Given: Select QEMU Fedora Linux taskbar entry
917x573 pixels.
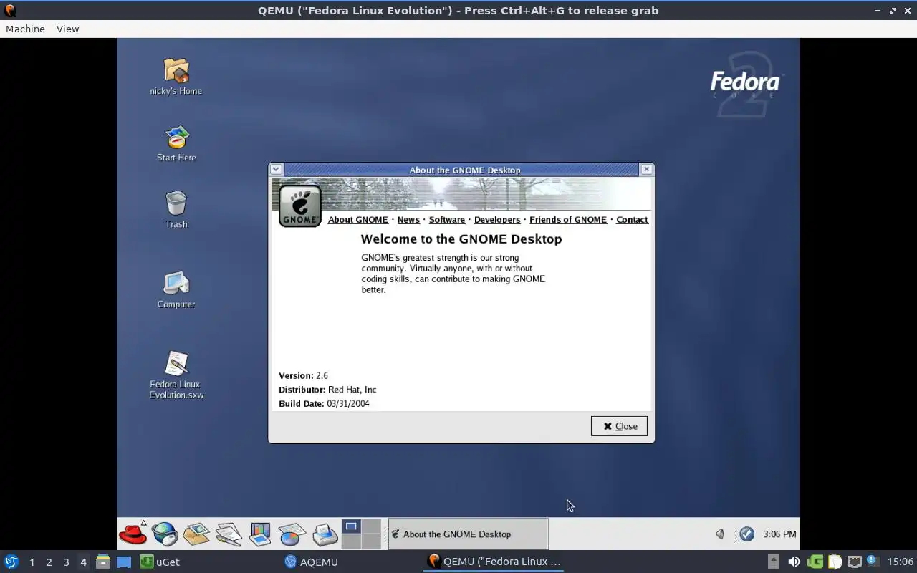Looking at the screenshot, I should click(x=494, y=562).
